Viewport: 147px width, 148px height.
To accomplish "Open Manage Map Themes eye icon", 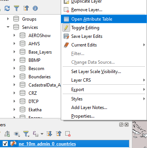I will pos(16,134).
